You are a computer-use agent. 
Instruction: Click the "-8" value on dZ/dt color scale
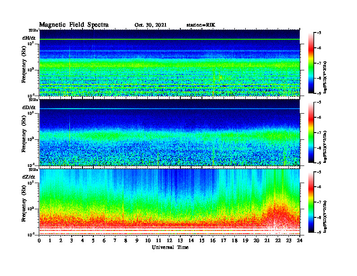[x=319, y=217]
